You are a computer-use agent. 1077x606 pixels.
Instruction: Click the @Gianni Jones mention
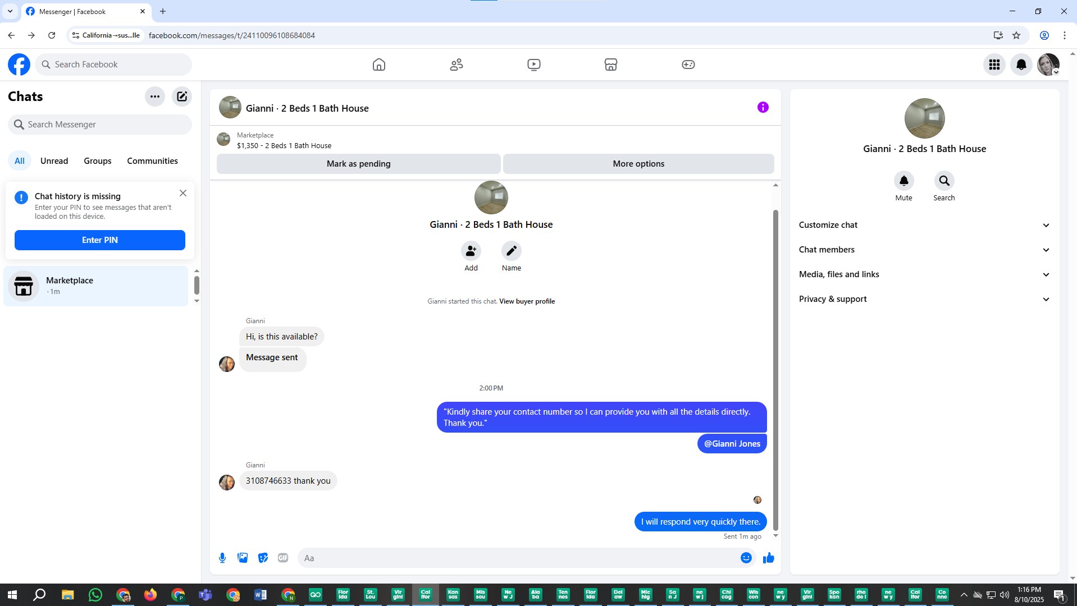click(732, 444)
